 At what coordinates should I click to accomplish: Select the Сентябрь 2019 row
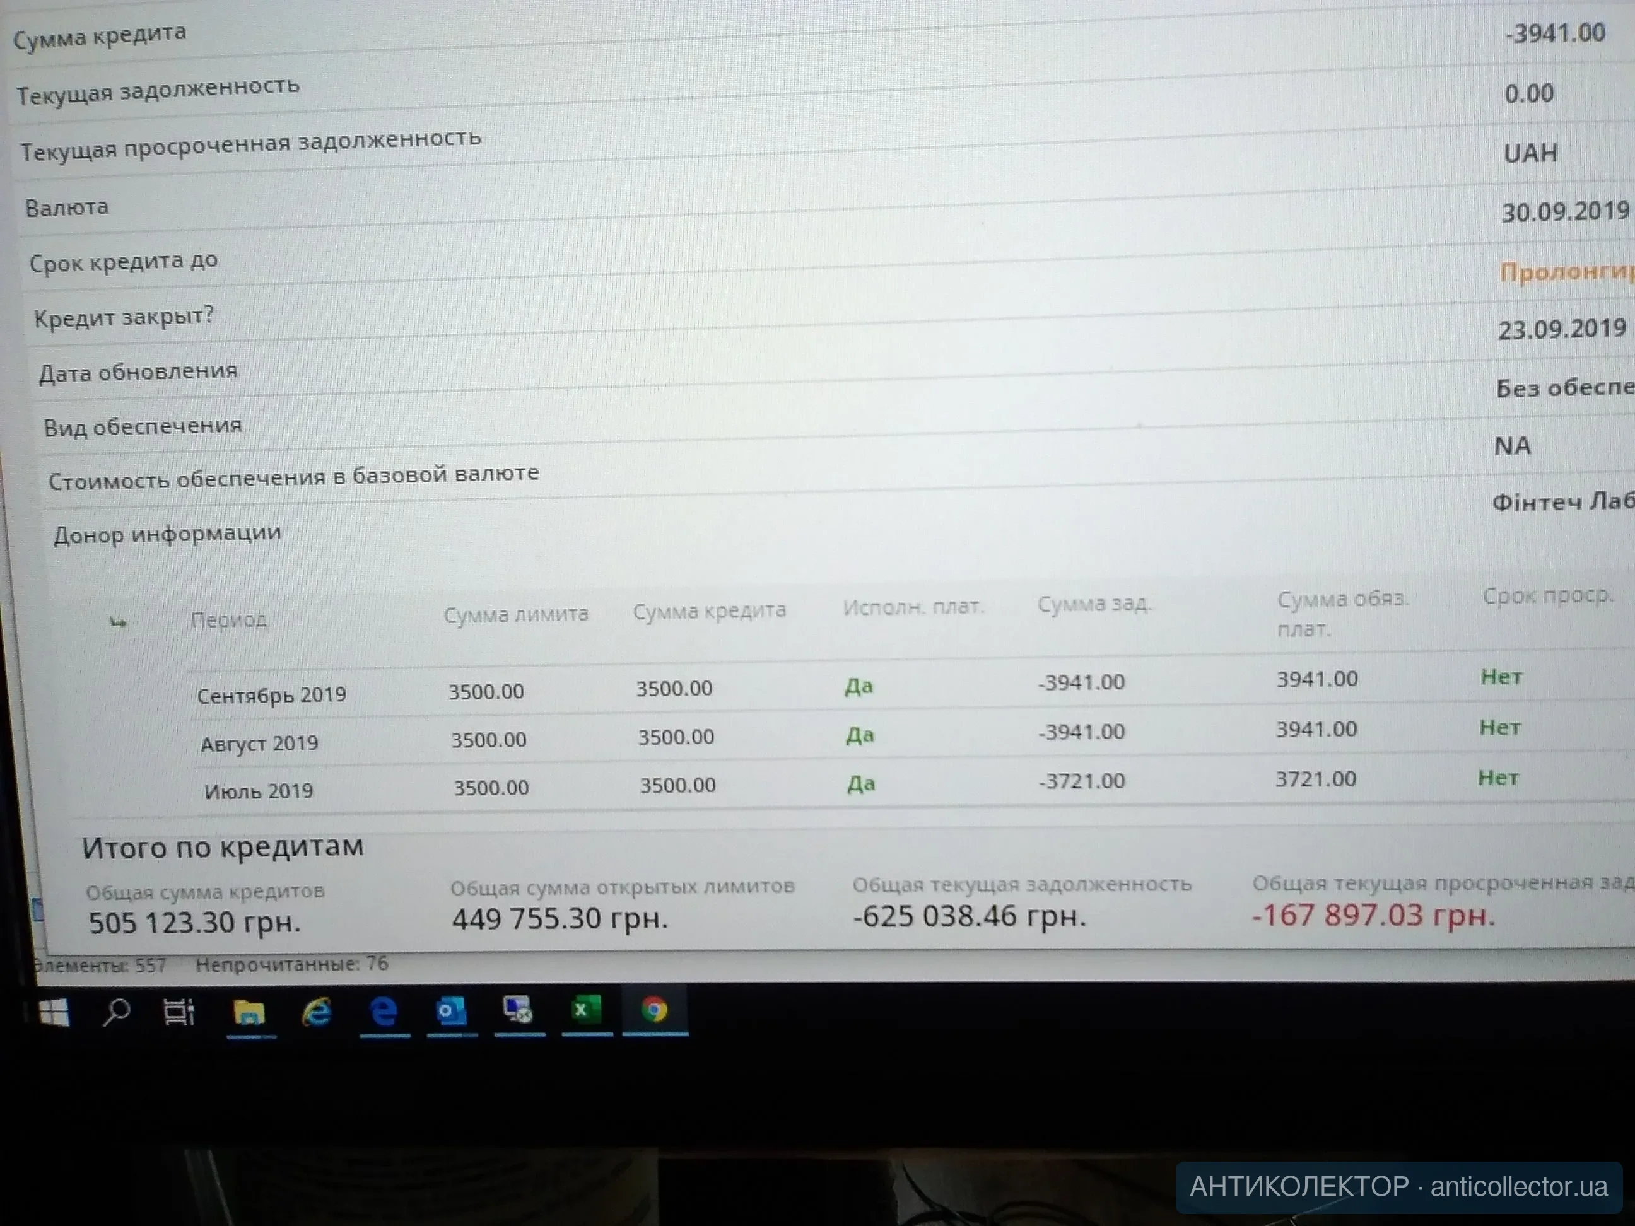pos(271,694)
